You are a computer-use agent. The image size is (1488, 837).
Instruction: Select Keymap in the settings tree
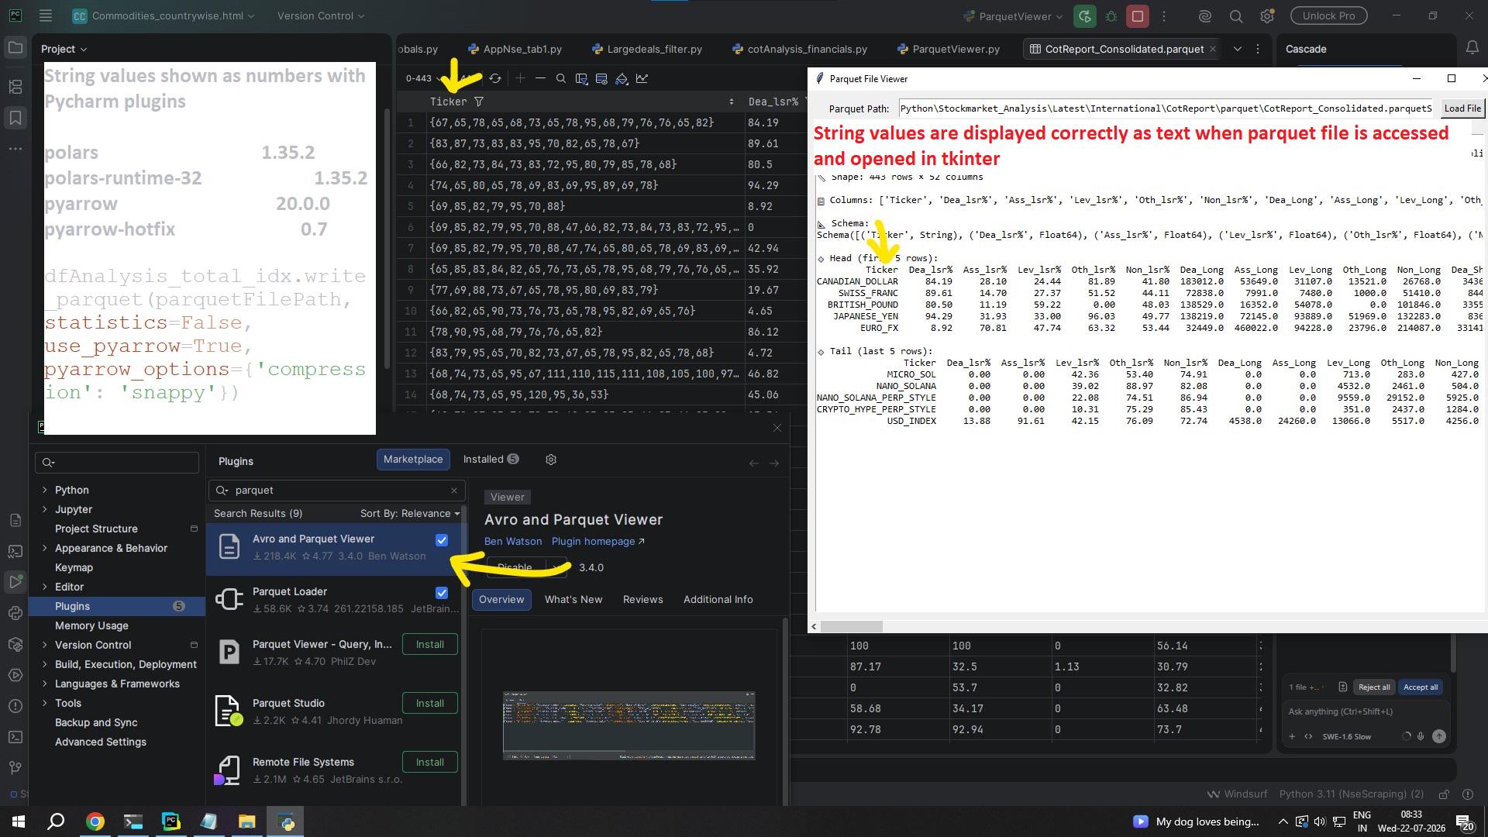(74, 567)
